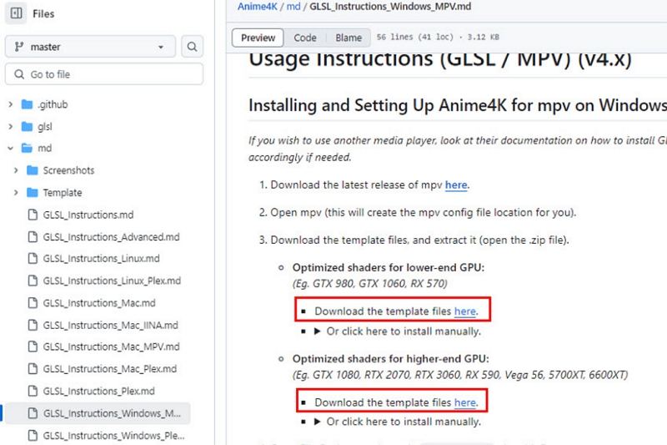The image size is (667, 445).
Task: Go to Anime4K breadcrumb link
Action: click(x=258, y=7)
